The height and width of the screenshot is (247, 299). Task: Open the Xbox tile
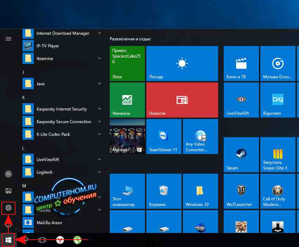pyautogui.click(x=127, y=64)
